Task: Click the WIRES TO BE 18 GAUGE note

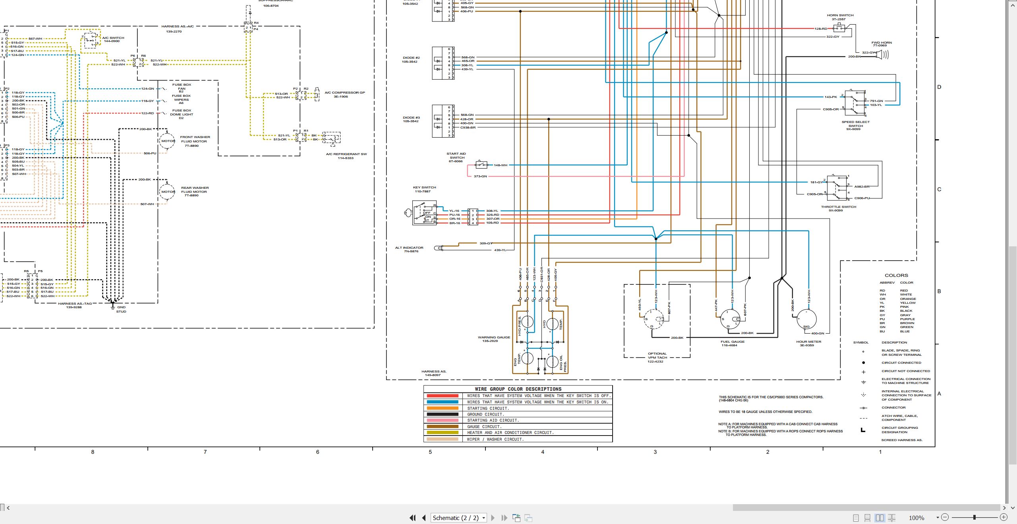Action: click(x=766, y=412)
